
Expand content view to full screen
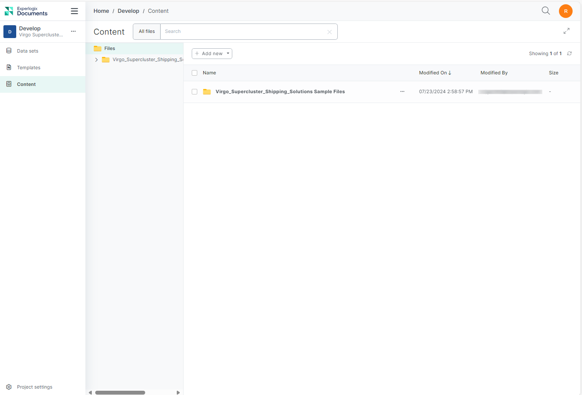[x=567, y=31]
